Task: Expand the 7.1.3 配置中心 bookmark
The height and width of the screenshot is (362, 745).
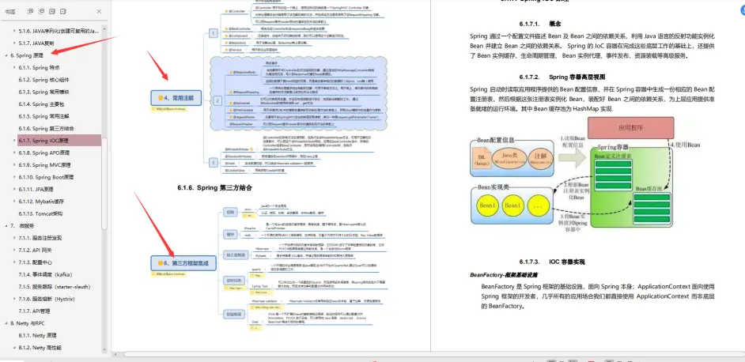Action: 14,262
